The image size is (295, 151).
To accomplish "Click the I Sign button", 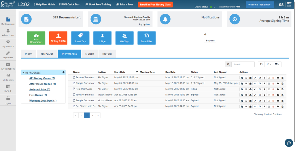I will point(102,38).
